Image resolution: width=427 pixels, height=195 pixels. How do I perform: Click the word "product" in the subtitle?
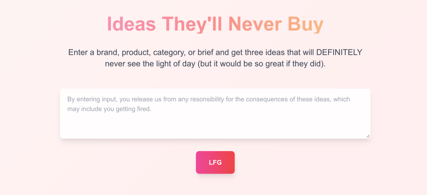[135, 53]
